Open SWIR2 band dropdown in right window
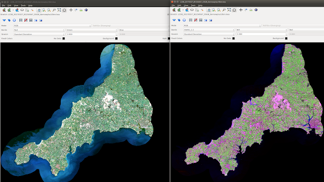324x182 pixels. tap(209, 30)
